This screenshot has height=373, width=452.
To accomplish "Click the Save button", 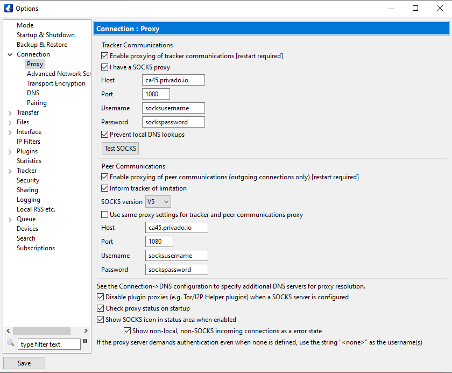I will click(24, 363).
